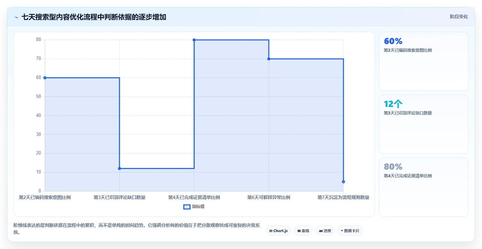Click the 12个 value text
This screenshot has width=482, height=249.
click(x=393, y=104)
